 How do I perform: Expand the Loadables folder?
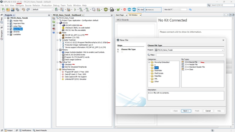click(x=8, y=34)
